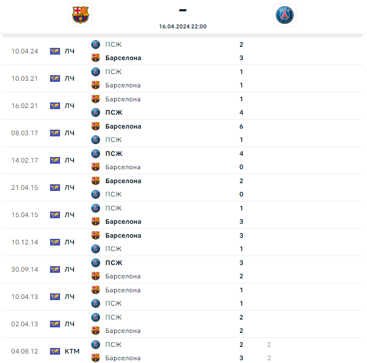The width and height of the screenshot is (367, 363).
Task: Click the PSG crest in the header
Action: click(x=285, y=15)
